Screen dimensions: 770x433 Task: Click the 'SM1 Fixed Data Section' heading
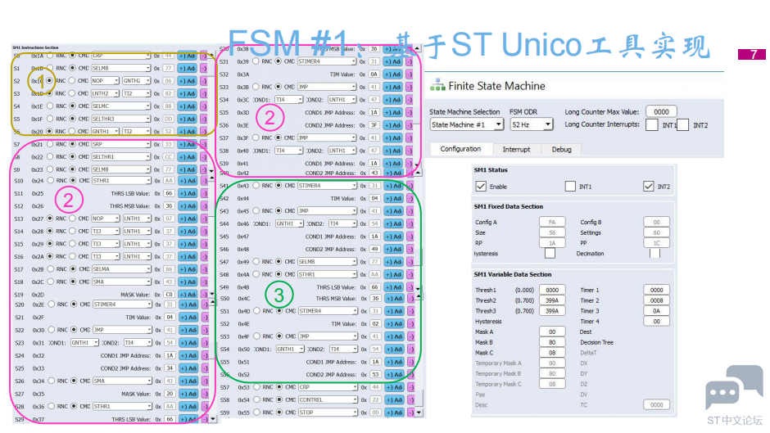click(508, 207)
